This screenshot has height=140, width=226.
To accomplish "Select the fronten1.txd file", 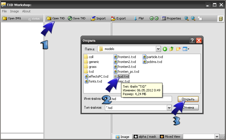I will [125, 57].
